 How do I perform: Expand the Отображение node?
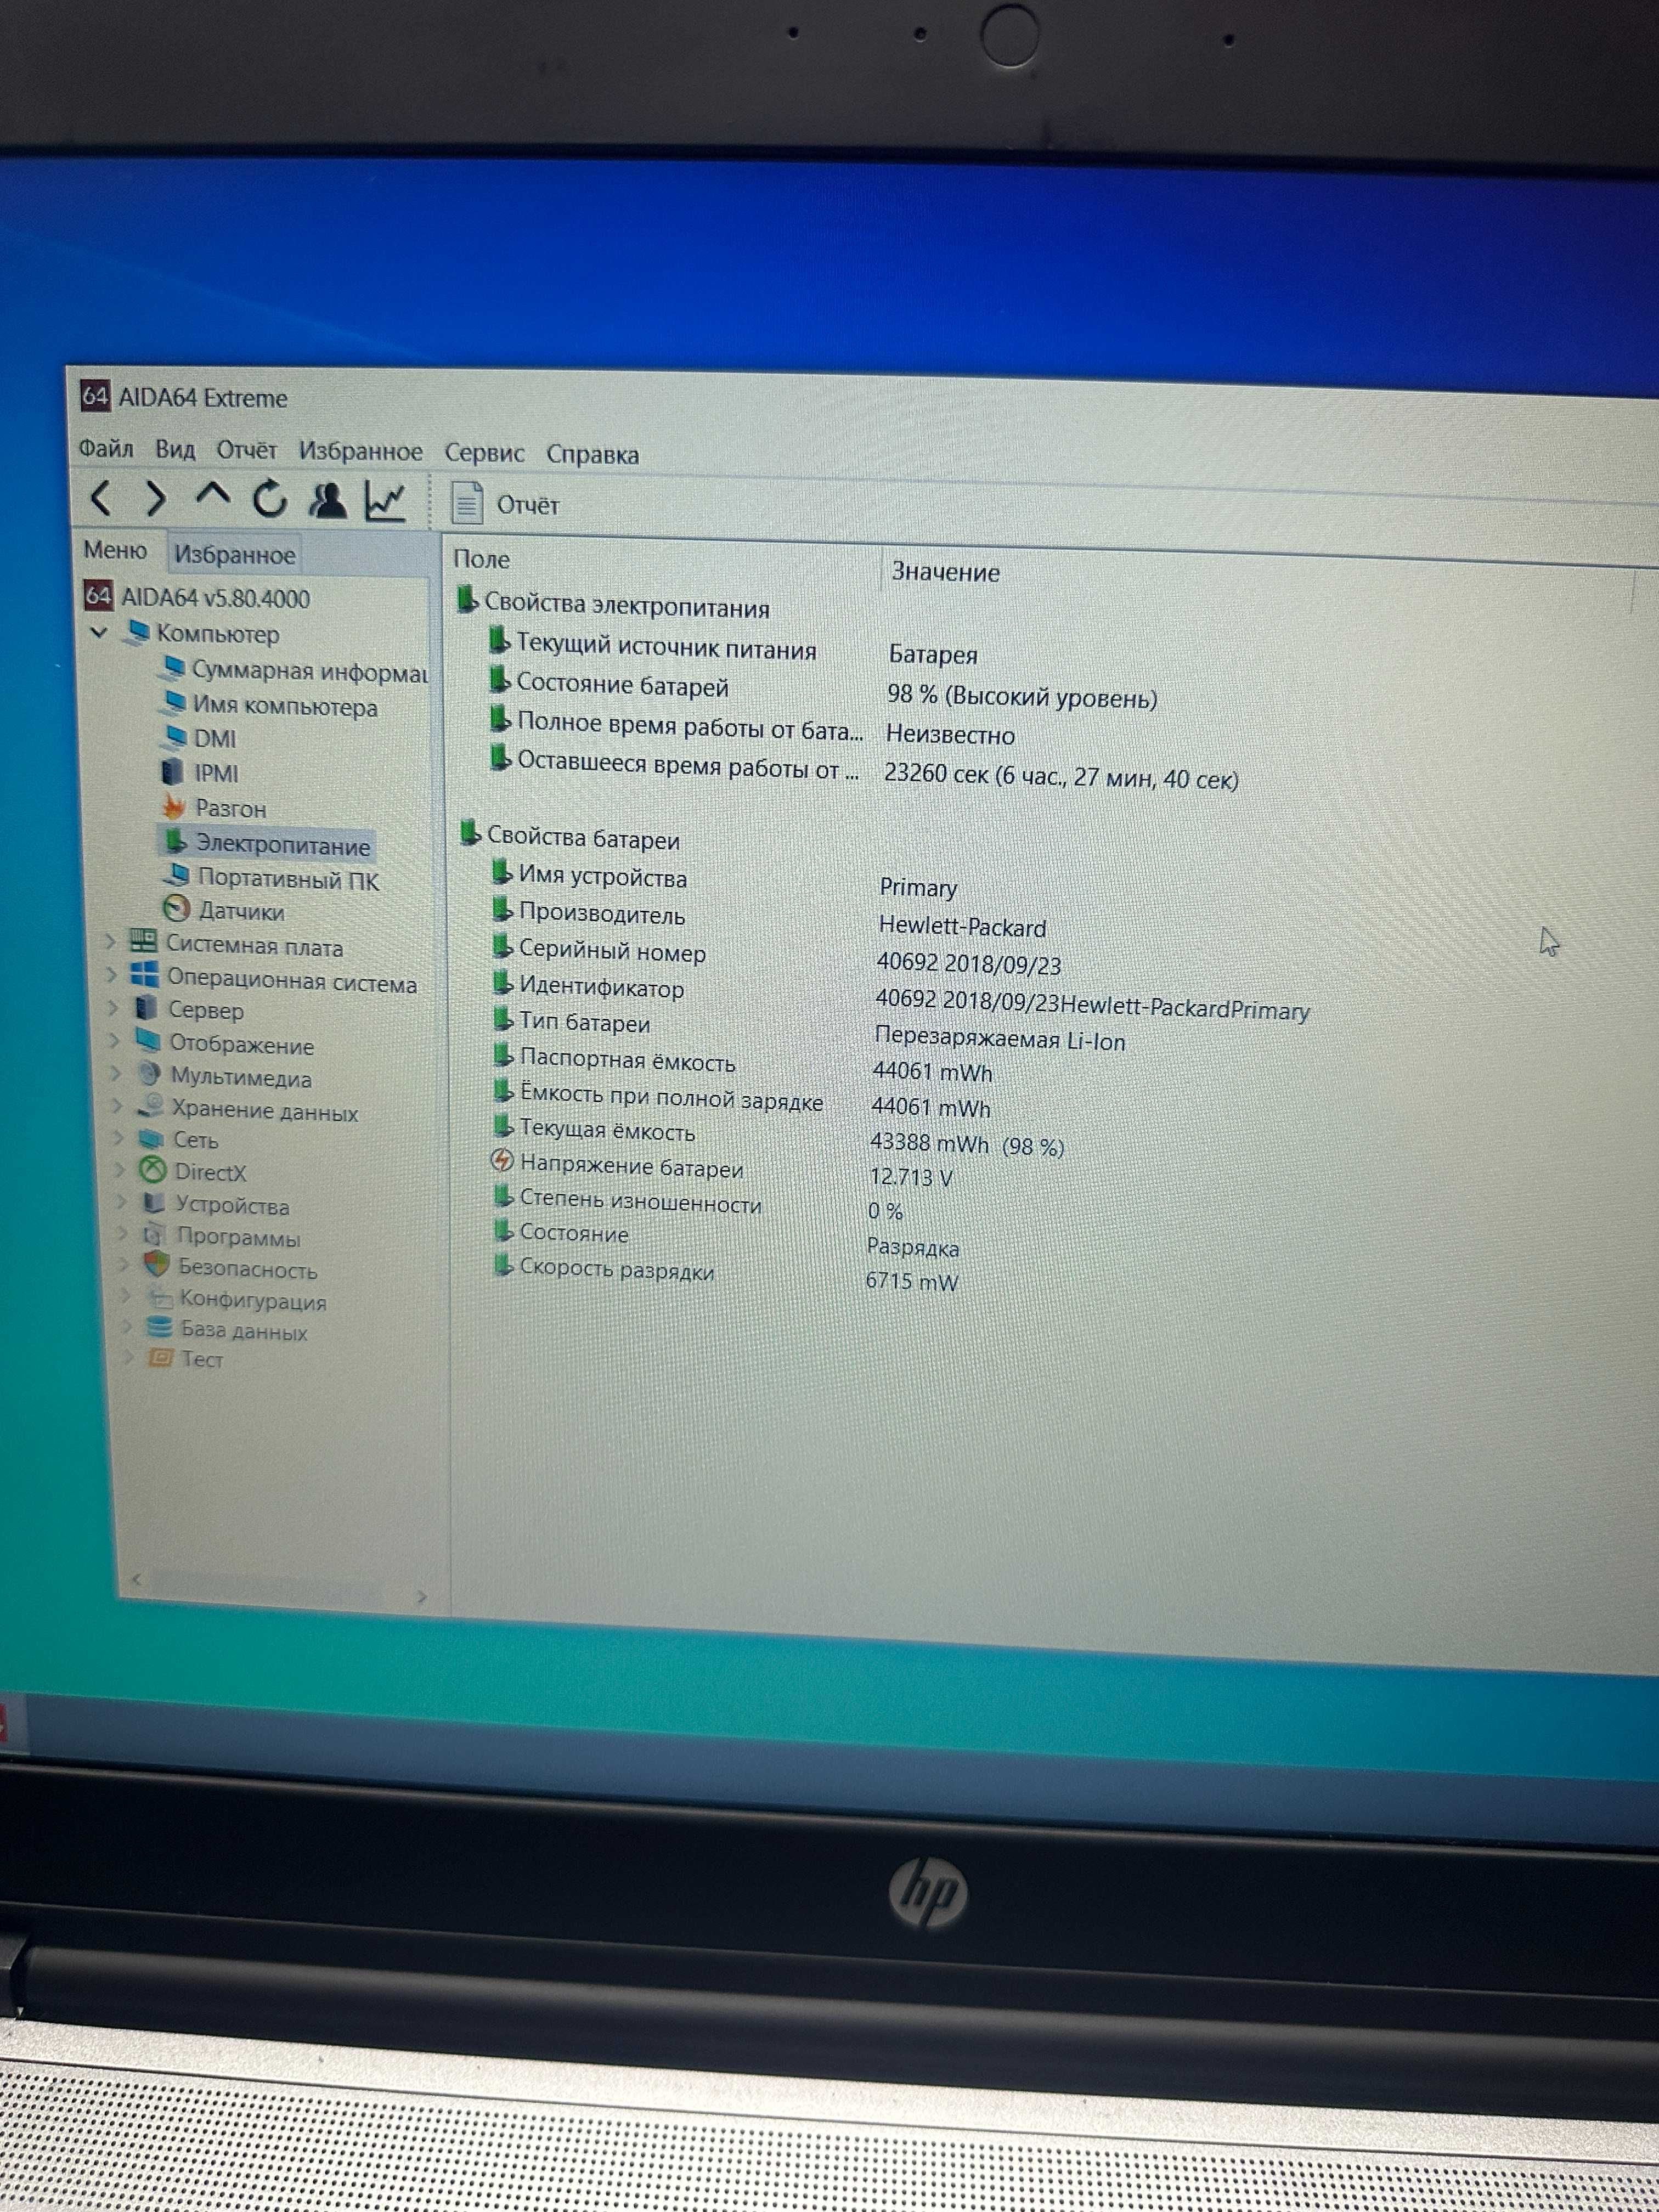114,1041
